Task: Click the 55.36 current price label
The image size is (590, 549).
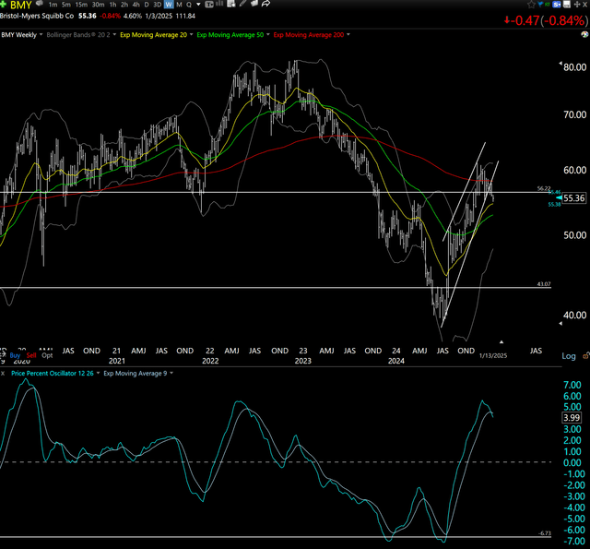Action: tap(574, 198)
